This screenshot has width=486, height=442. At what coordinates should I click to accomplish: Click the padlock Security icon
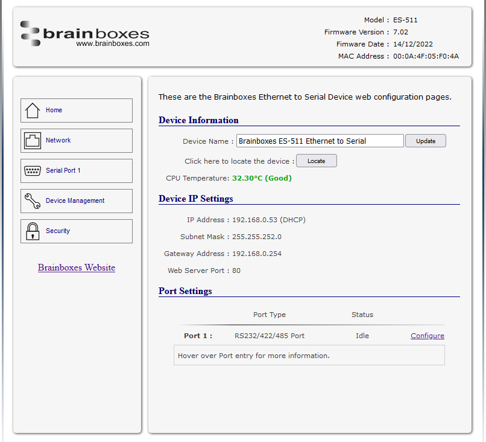[33, 231]
